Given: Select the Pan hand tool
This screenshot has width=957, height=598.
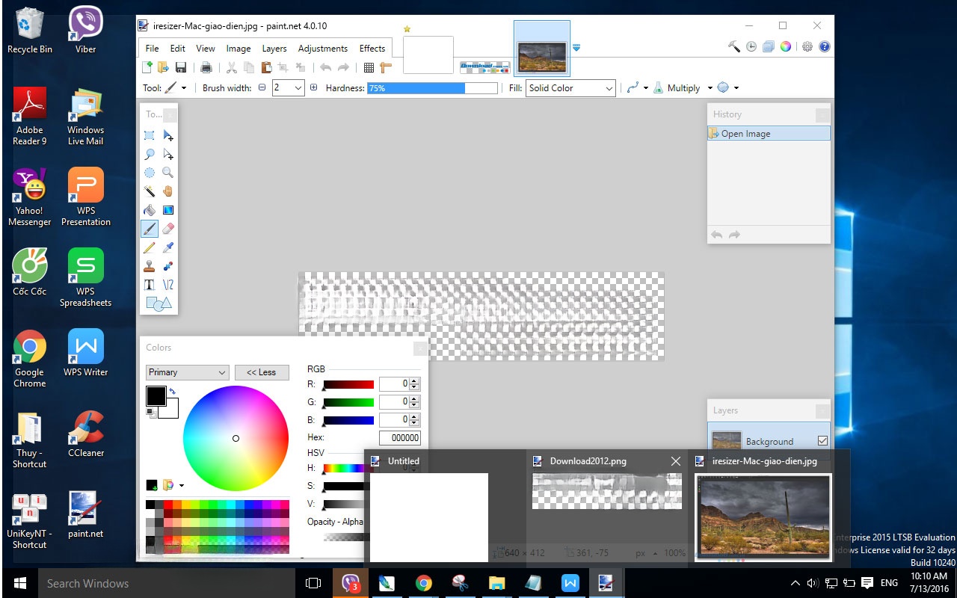Looking at the screenshot, I should (x=168, y=191).
